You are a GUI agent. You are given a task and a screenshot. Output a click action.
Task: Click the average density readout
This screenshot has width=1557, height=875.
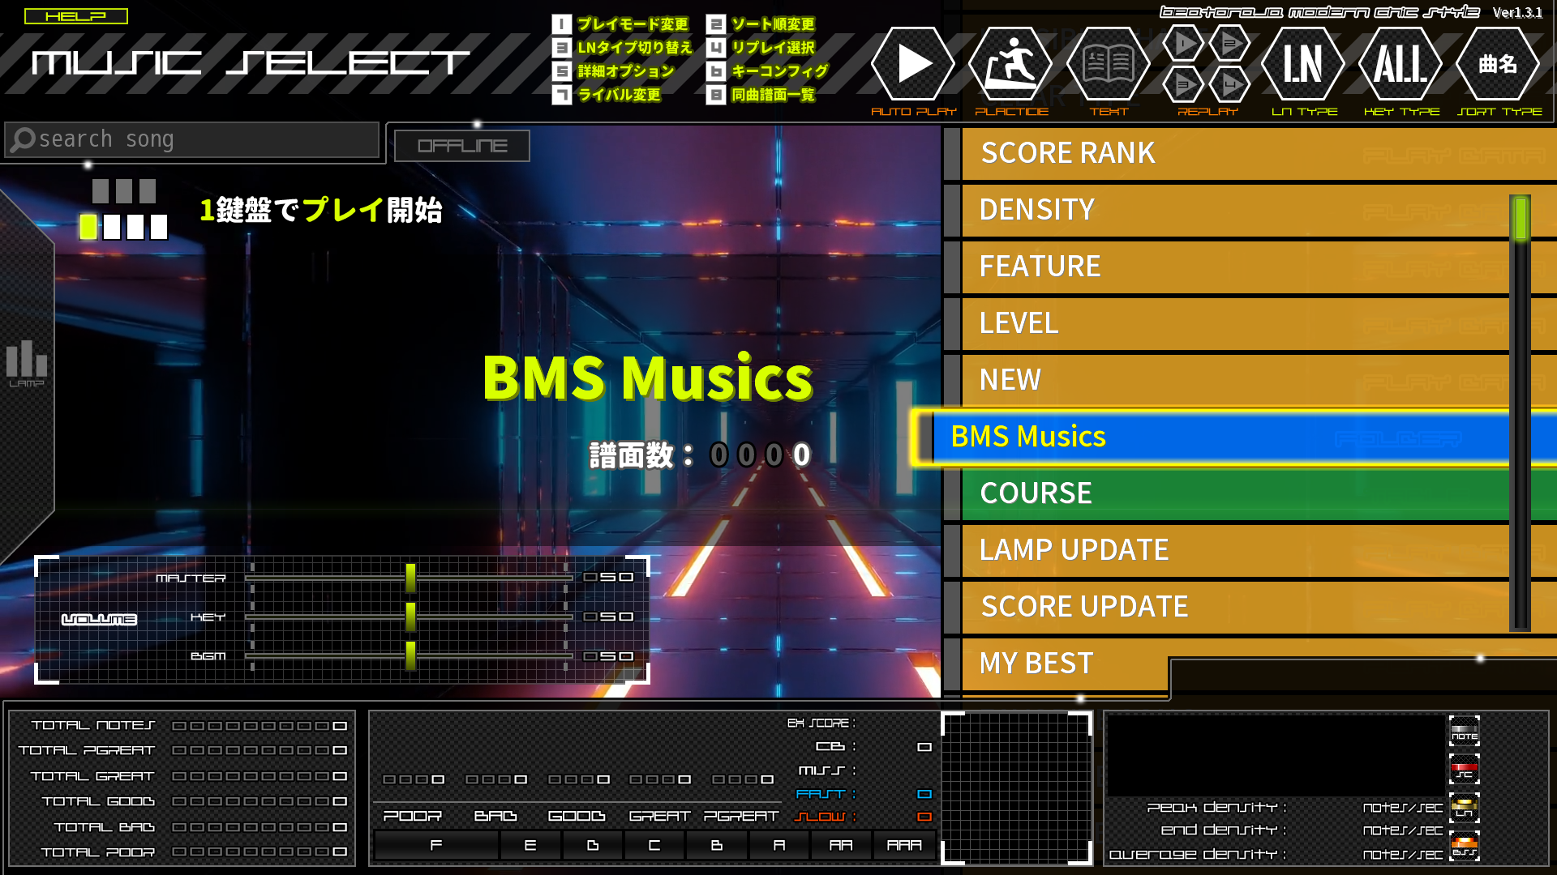point(1276,855)
